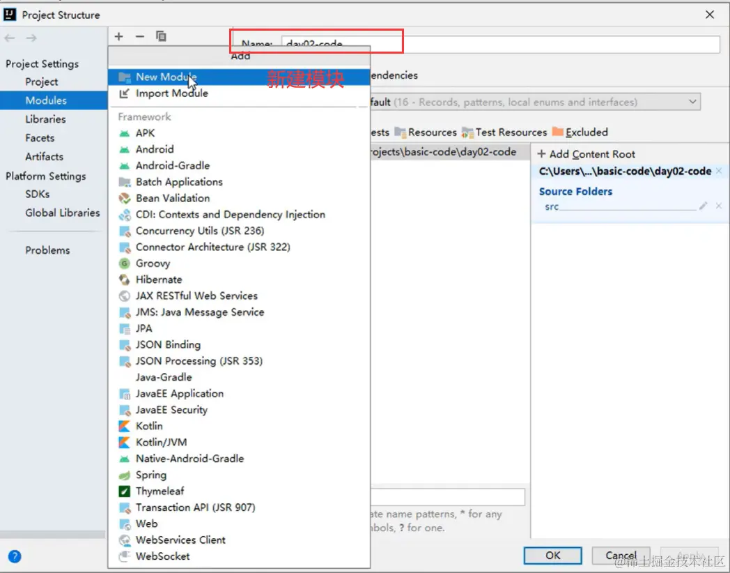Click the CDI Contexts icon
The width and height of the screenshot is (730, 573).
pos(124,215)
